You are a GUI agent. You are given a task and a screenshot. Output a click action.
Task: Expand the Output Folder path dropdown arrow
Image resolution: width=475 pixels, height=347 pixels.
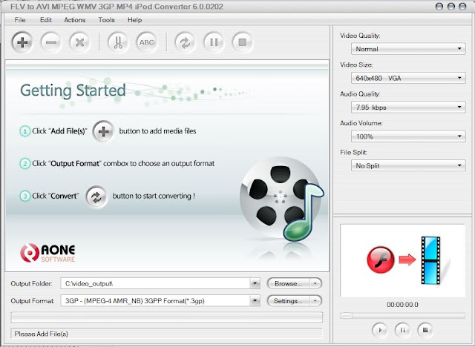pyautogui.click(x=255, y=283)
